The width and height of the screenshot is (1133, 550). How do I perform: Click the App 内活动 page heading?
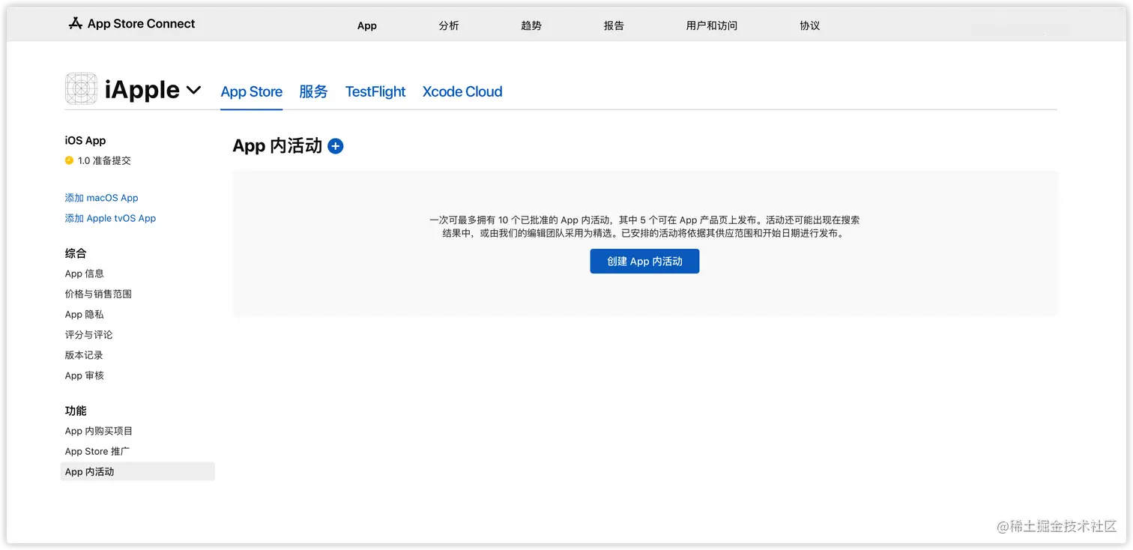pyautogui.click(x=277, y=146)
